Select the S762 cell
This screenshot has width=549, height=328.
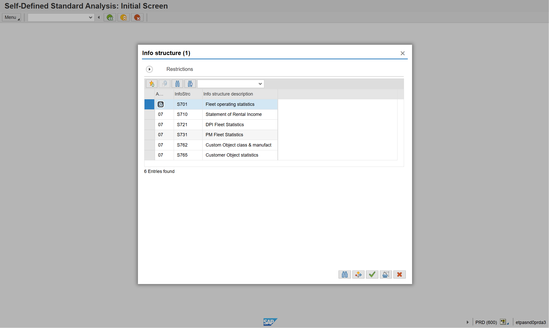tap(188, 145)
